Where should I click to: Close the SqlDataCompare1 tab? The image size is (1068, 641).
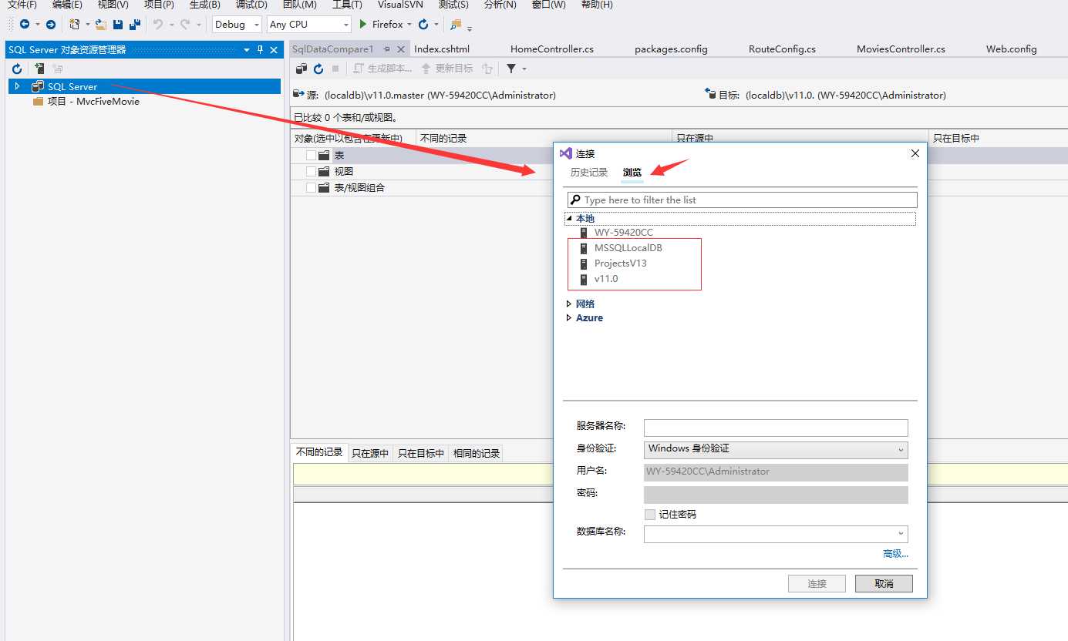(x=401, y=49)
